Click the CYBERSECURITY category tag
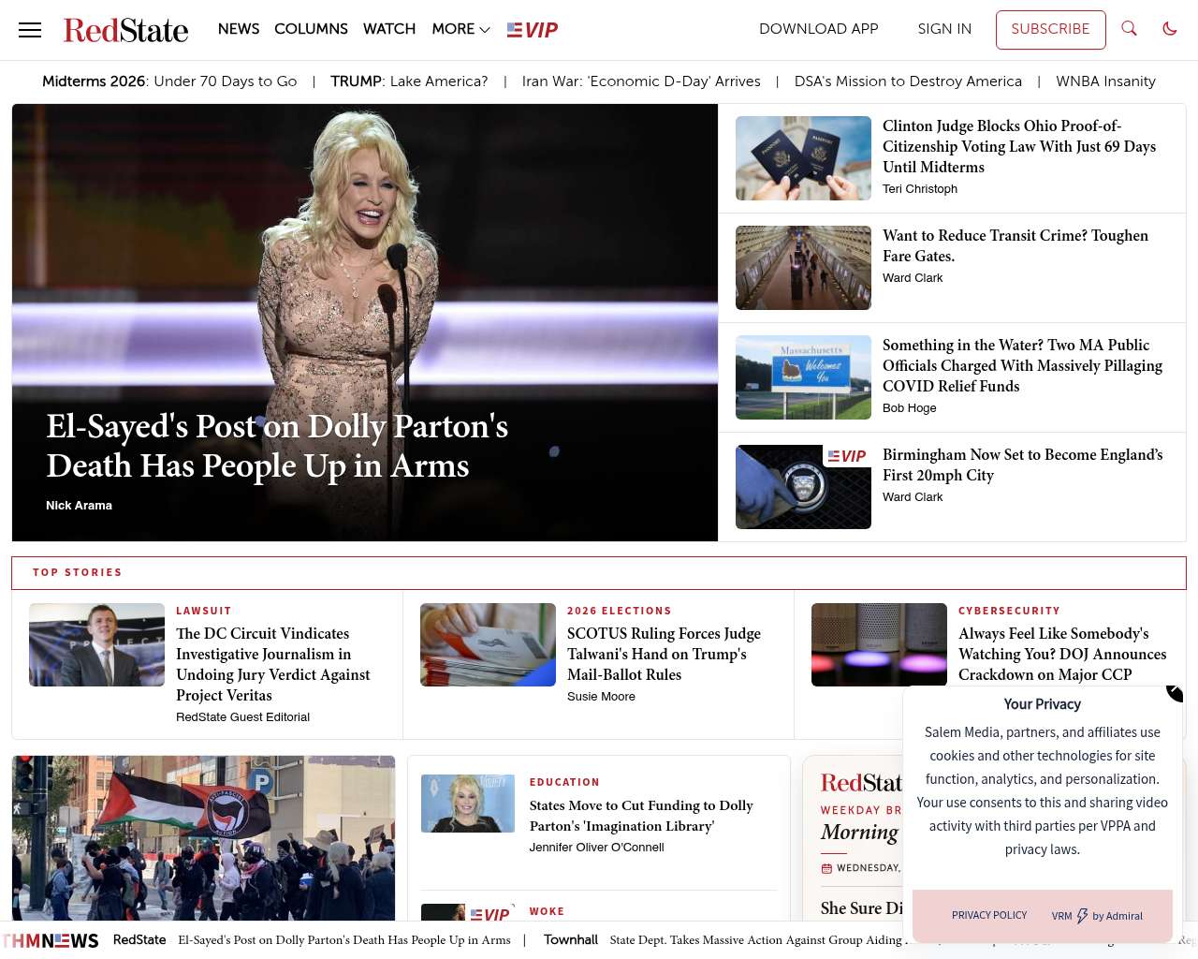This screenshot has width=1198, height=959. click(1009, 611)
